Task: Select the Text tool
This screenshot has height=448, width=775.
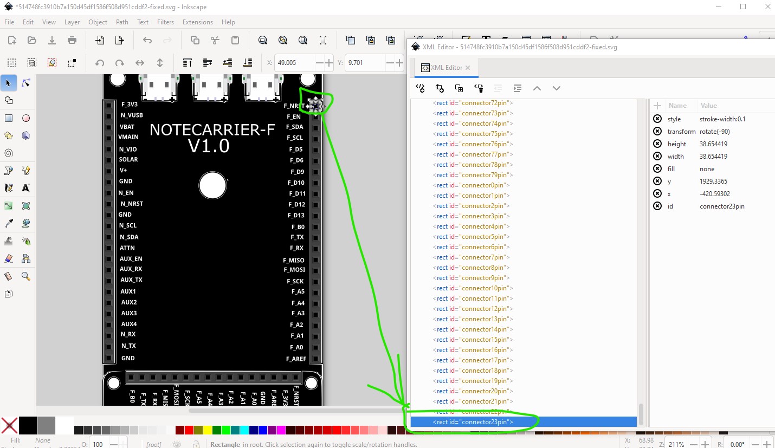Action: point(25,188)
